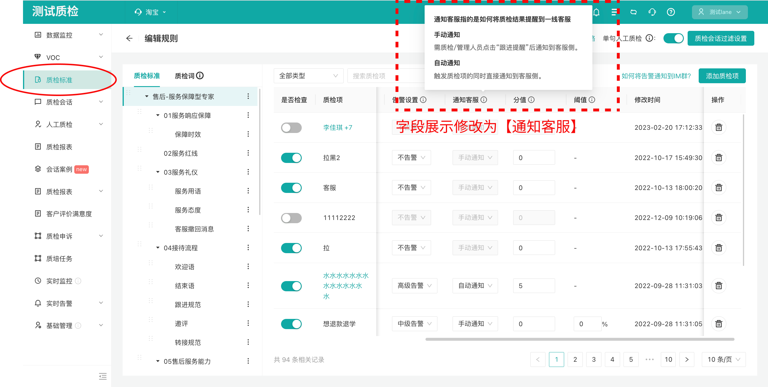Click info icon beside 分值 column

click(x=531, y=100)
